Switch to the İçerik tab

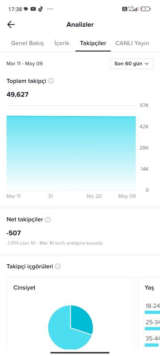[62, 43]
